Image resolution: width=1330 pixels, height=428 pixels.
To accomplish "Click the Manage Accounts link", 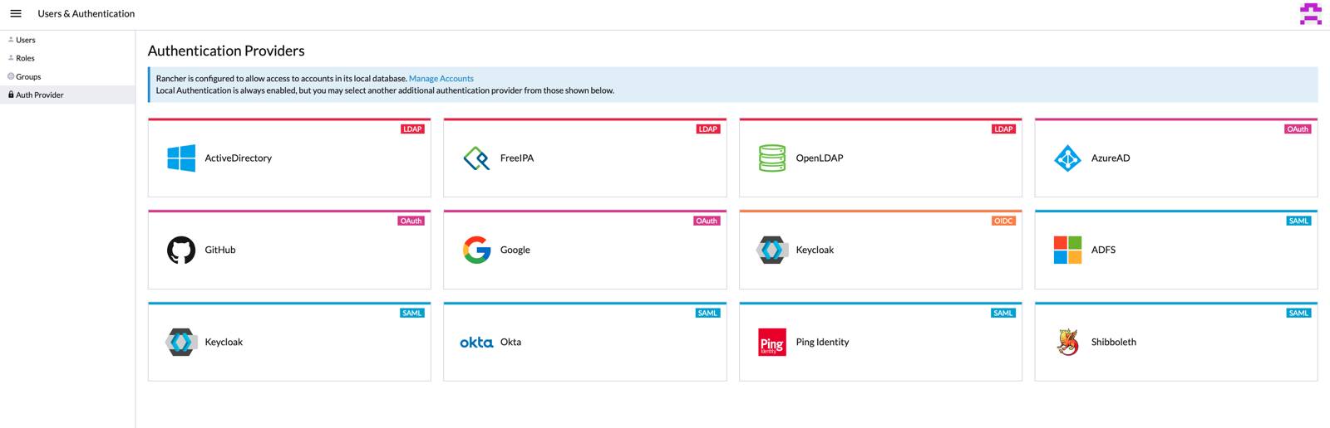I will pos(441,79).
